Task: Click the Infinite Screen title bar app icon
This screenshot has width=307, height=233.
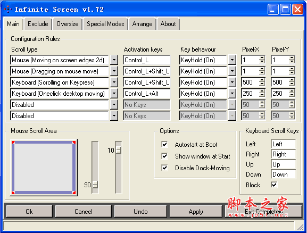Action: point(8,9)
